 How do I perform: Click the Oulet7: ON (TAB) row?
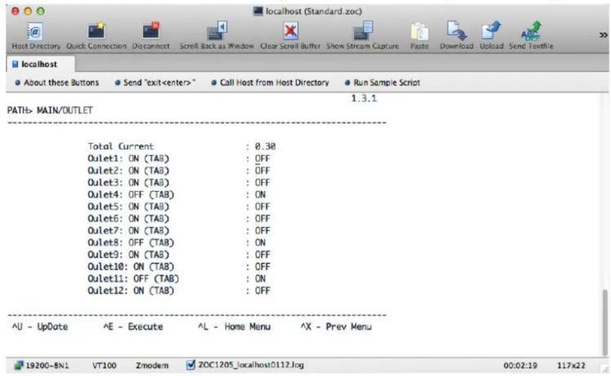128,231
